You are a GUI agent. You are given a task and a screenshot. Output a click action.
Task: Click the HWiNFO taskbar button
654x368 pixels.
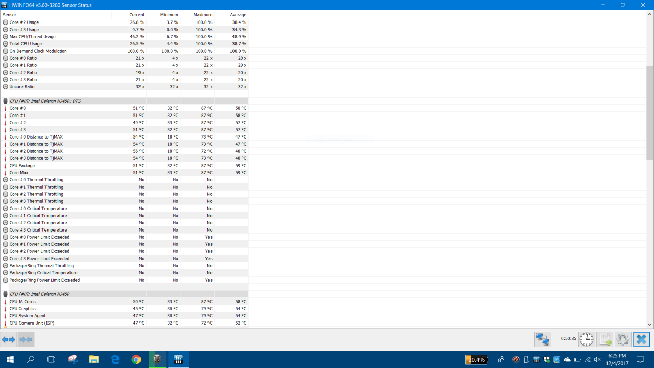pyautogui.click(x=178, y=359)
